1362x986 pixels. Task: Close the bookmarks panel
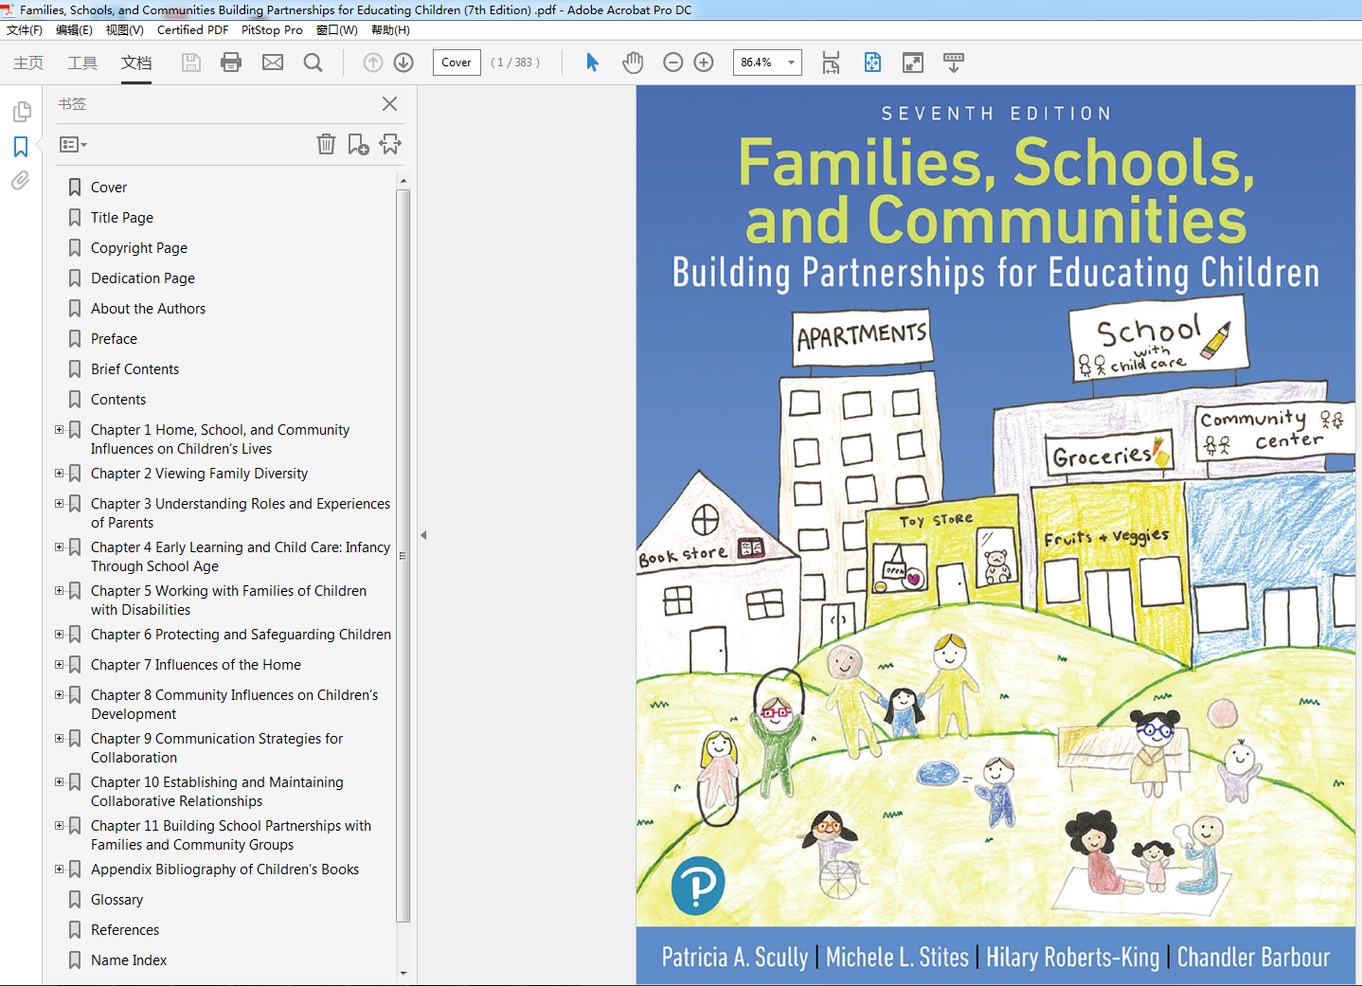389,103
